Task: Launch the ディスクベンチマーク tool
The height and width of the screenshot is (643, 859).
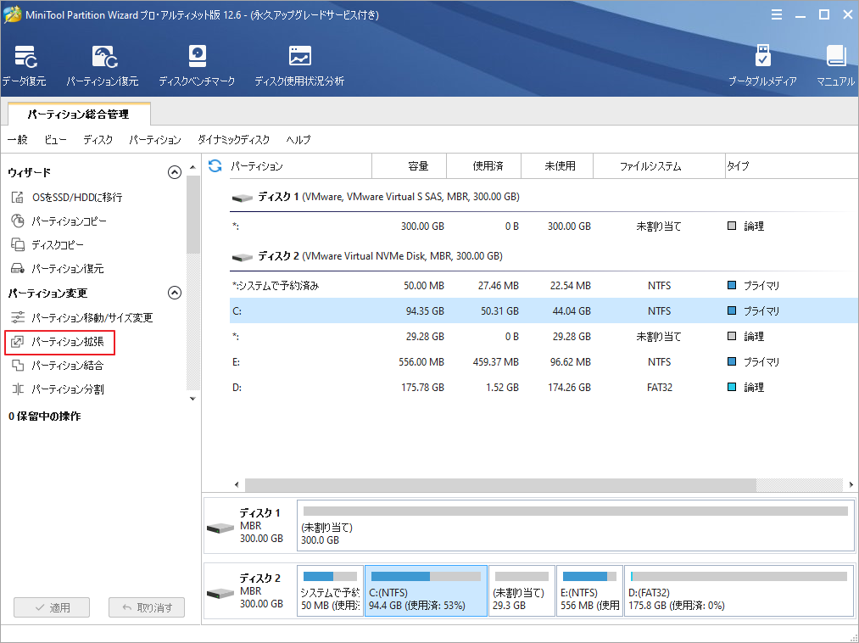Action: pos(197,65)
